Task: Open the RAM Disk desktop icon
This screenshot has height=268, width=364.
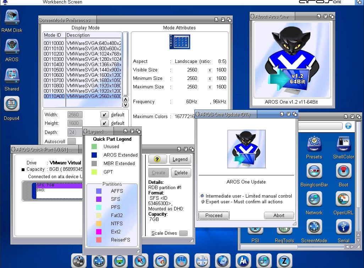Action: tap(12, 18)
